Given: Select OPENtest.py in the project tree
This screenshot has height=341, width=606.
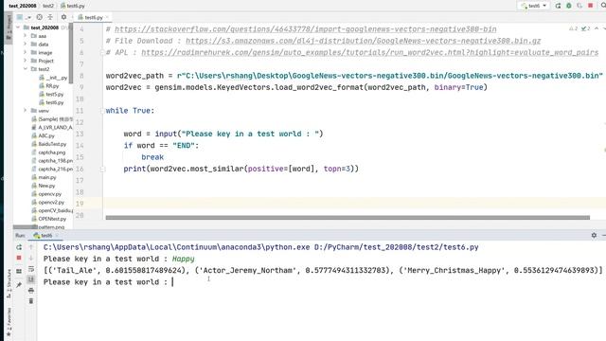Looking at the screenshot, I should click(48, 219).
